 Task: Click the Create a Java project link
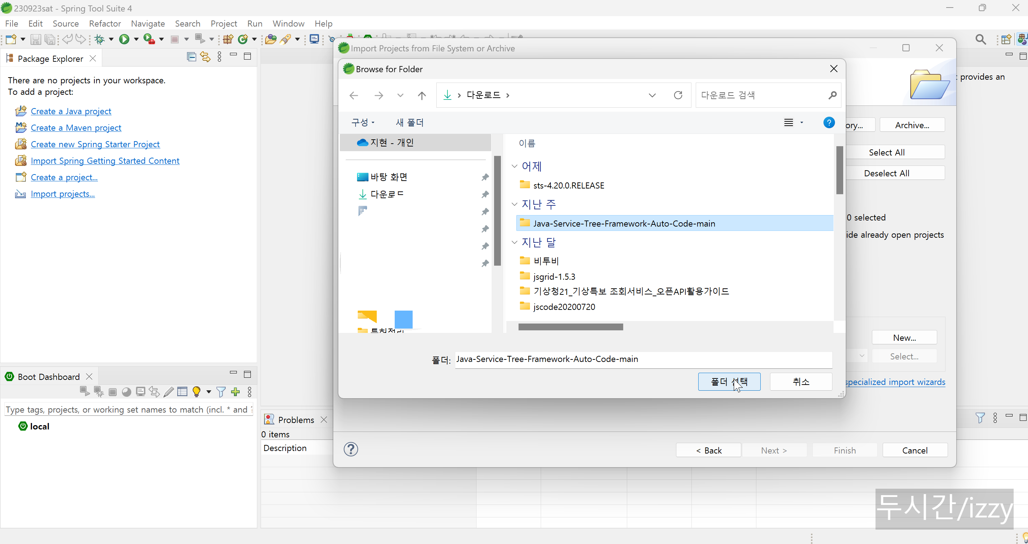pos(71,111)
